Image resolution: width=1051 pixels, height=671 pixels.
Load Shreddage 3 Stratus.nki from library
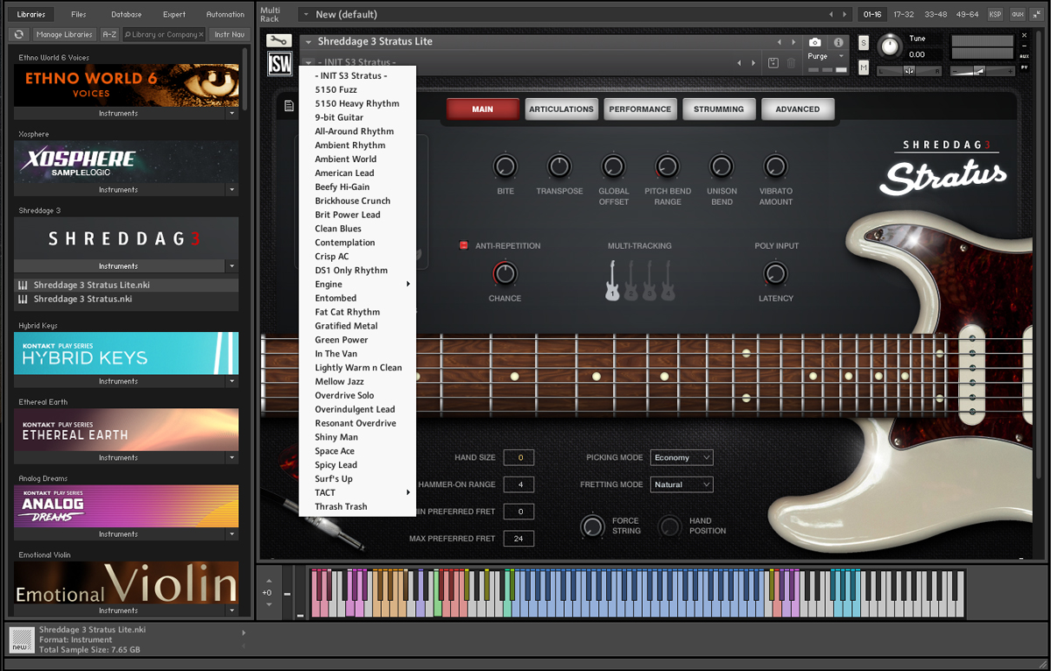pyautogui.click(x=126, y=299)
